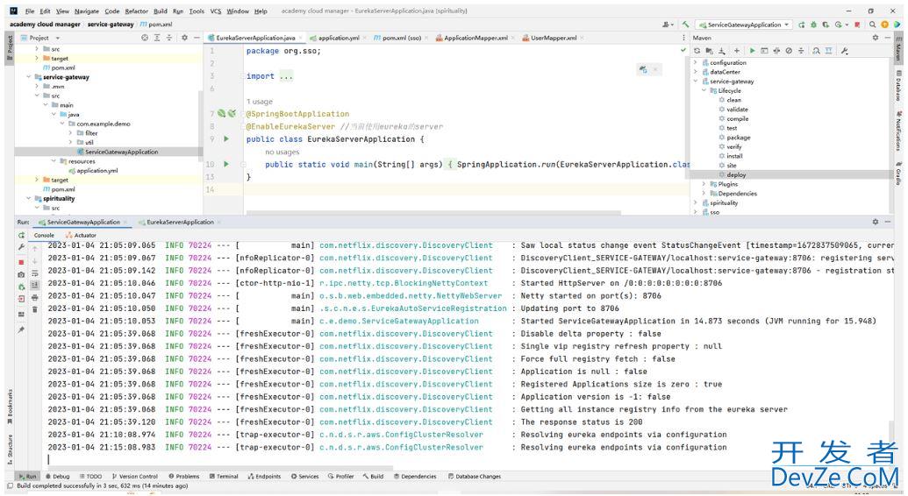Click run gutter arrow on line 9

[x=225, y=139]
